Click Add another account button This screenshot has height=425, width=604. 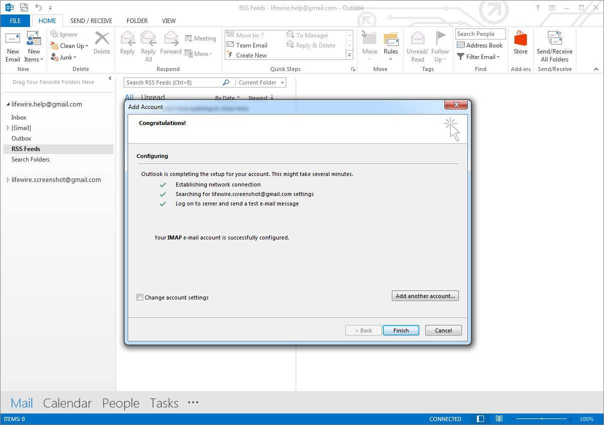pos(425,296)
